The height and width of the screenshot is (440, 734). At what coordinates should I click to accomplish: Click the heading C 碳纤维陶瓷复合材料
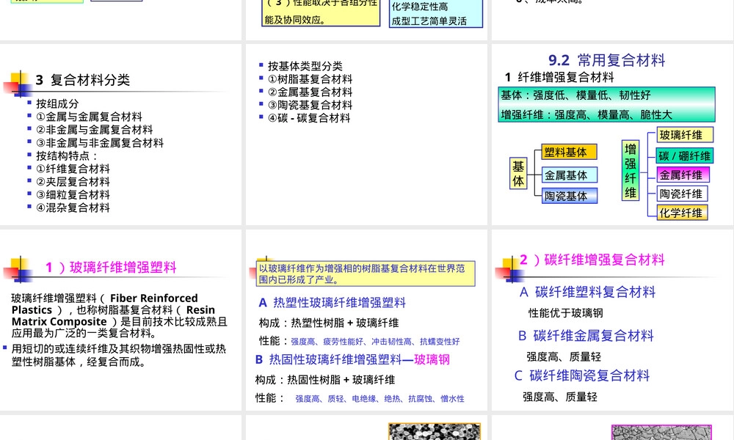pyautogui.click(x=582, y=375)
